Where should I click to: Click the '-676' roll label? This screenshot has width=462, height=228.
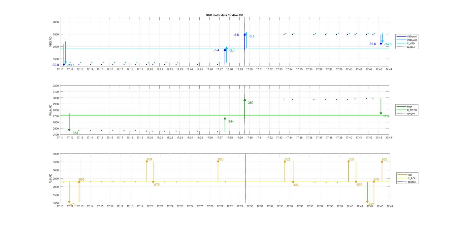coord(156,185)
